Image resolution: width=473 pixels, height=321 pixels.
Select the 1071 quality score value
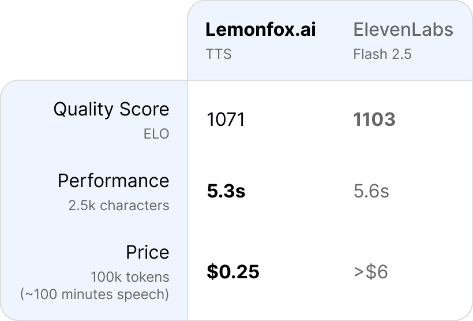[226, 120]
